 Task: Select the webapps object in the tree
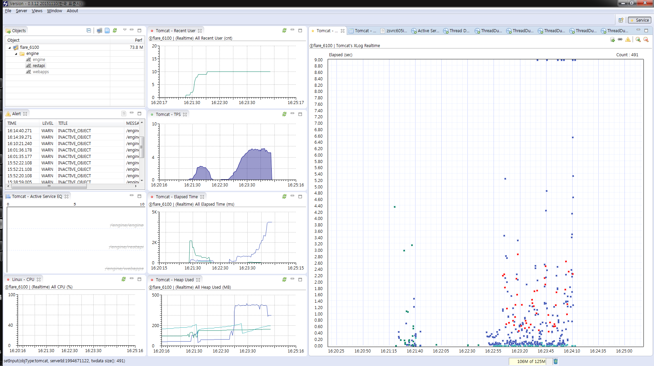(x=41, y=72)
